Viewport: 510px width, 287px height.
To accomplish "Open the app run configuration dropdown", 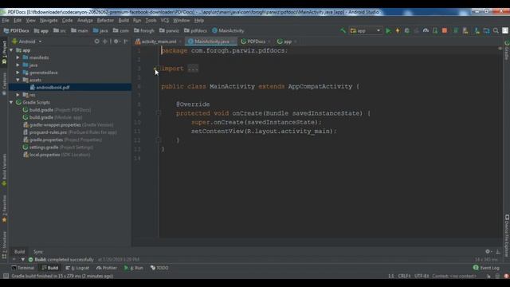I will coord(366,30).
